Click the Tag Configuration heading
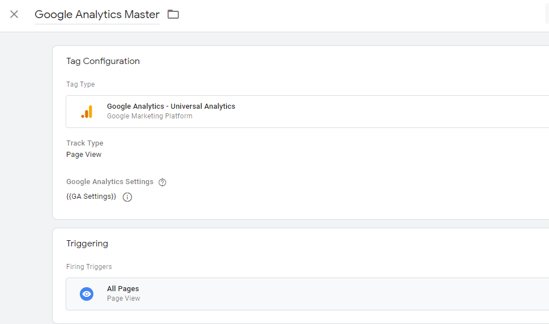This screenshot has height=324, width=549. tap(103, 61)
